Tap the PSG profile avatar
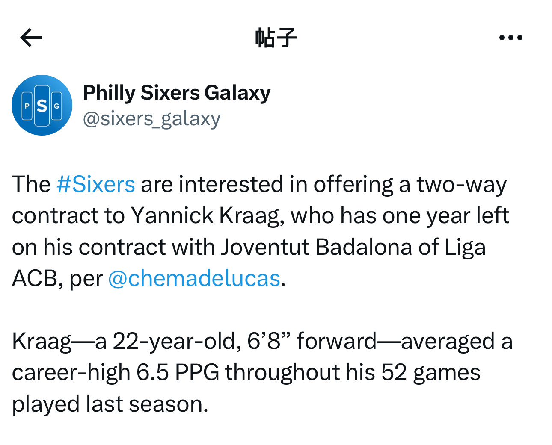This screenshot has width=552, height=445. (x=42, y=105)
